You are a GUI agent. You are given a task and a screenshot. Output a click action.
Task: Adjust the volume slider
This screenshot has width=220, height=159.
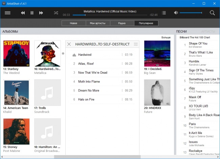pos(191,13)
